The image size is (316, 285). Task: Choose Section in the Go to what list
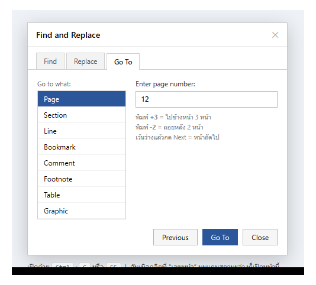(82, 115)
